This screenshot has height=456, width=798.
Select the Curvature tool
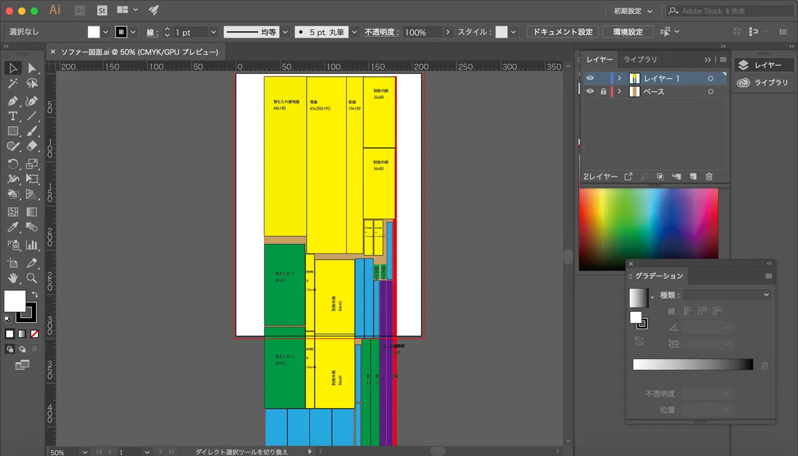click(32, 101)
